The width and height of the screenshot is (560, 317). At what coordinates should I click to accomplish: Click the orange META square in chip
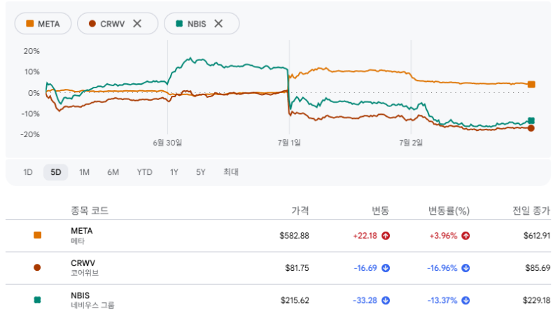[x=30, y=24]
